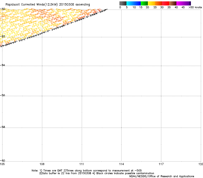The width and height of the screenshot is (203, 178).
Task: Click 'NOAA/NESDIS/Office of Research and Applications' credit
Action: click(x=162, y=176)
